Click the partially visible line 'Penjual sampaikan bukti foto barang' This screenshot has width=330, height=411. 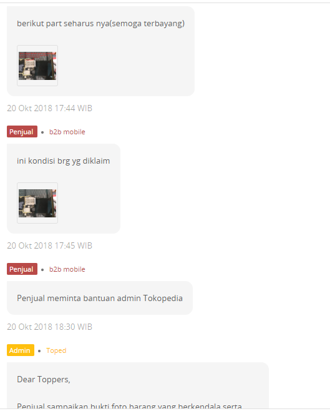pos(129,406)
